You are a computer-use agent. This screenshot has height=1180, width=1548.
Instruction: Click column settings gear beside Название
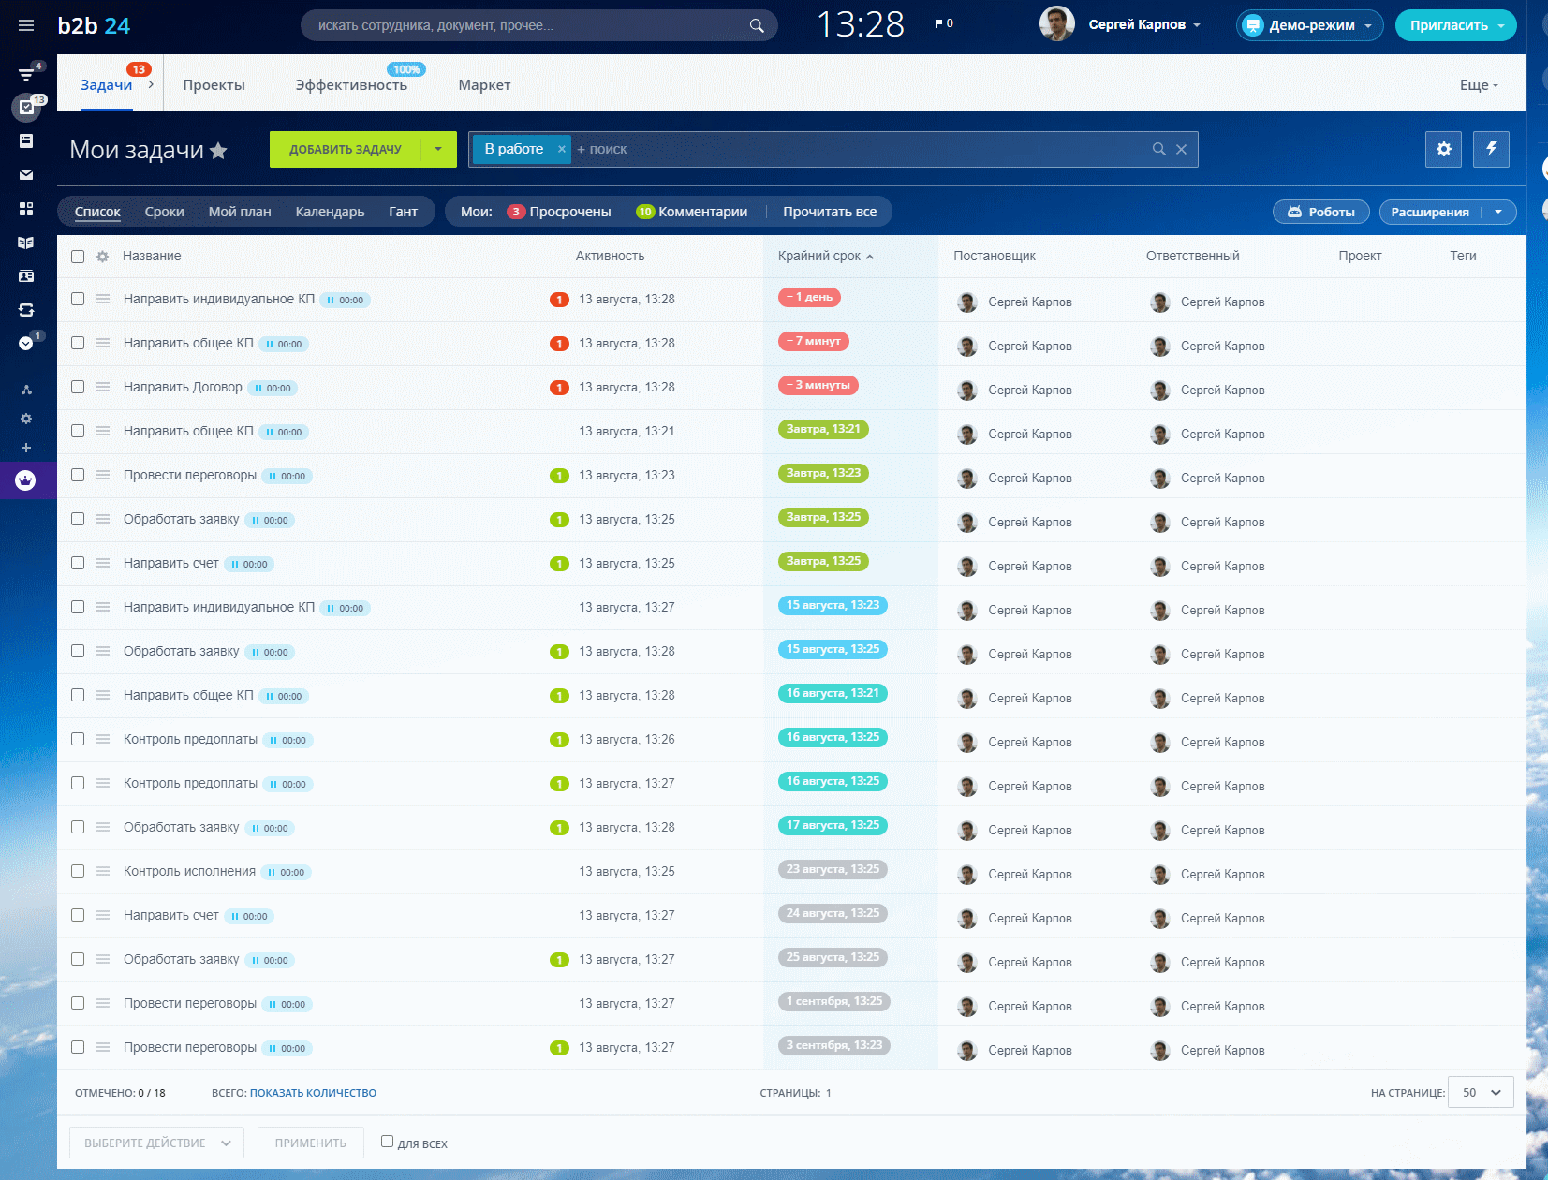(103, 257)
